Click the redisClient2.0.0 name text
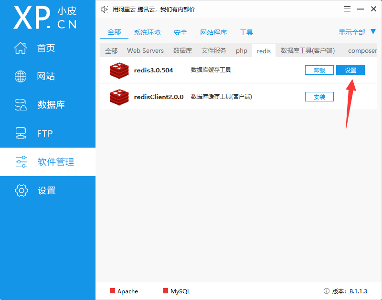This screenshot has height=300, width=382. 159,97
